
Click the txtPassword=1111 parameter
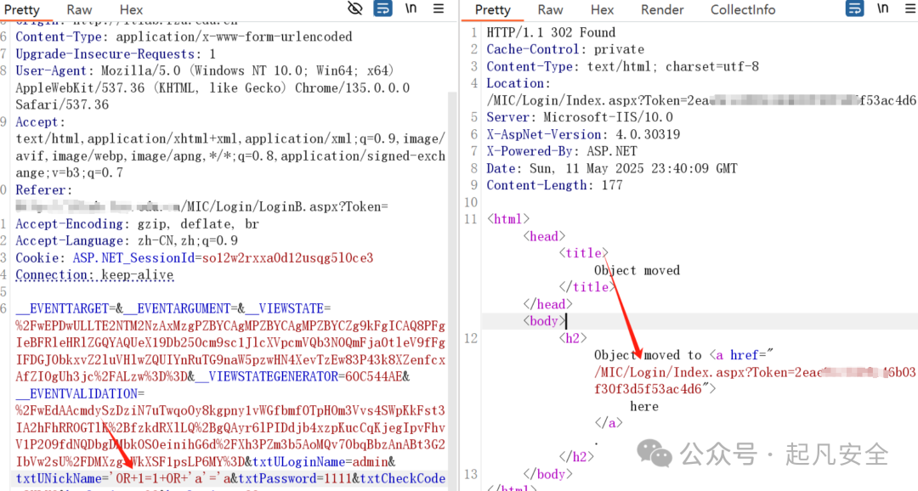(294, 479)
